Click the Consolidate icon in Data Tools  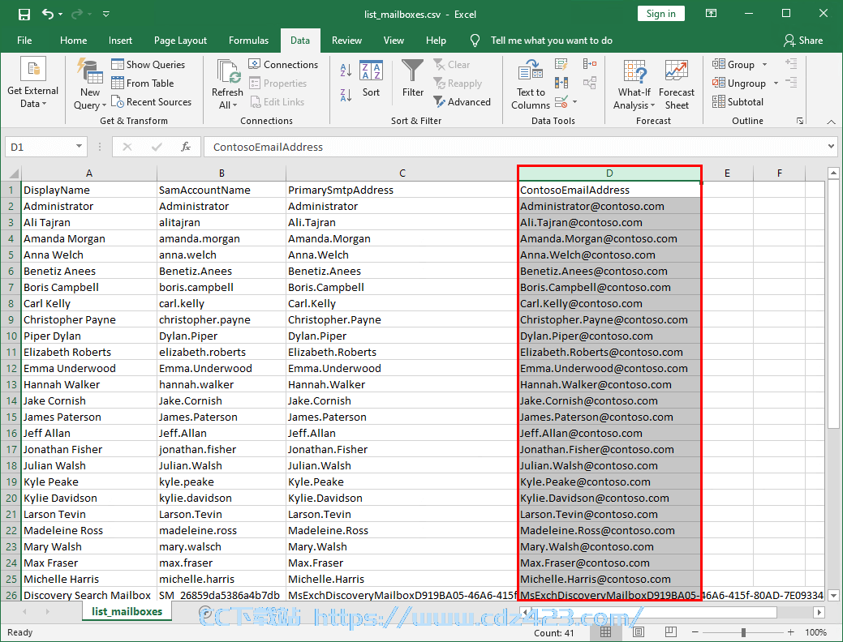click(590, 65)
